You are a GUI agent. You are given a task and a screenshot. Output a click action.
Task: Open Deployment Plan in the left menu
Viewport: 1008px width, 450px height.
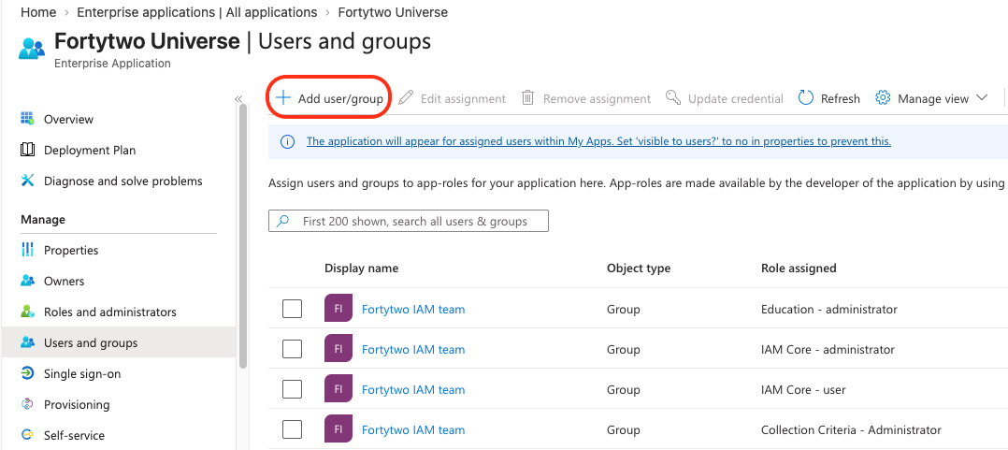tap(90, 150)
